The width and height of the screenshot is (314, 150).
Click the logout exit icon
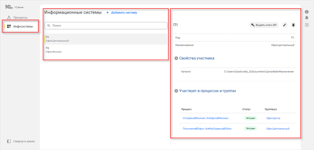[307, 25]
